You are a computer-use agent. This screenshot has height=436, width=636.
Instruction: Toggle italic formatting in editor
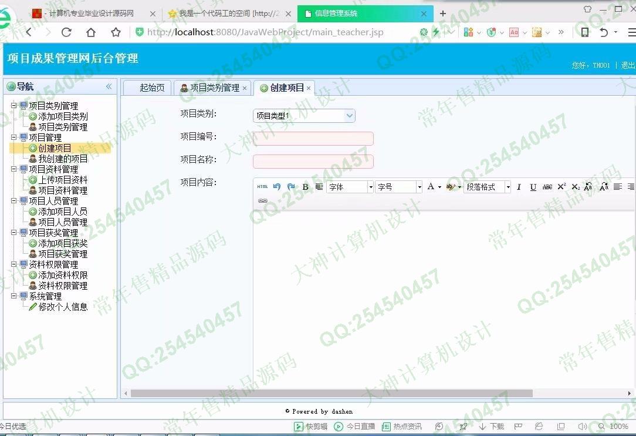point(519,187)
